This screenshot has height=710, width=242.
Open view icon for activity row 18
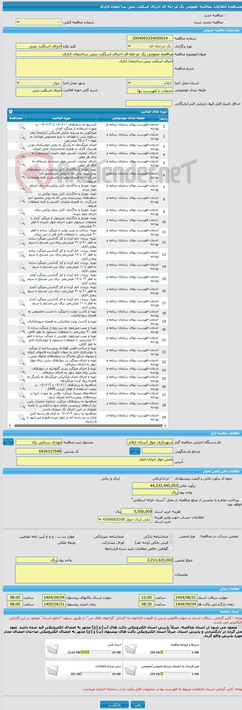point(21,313)
